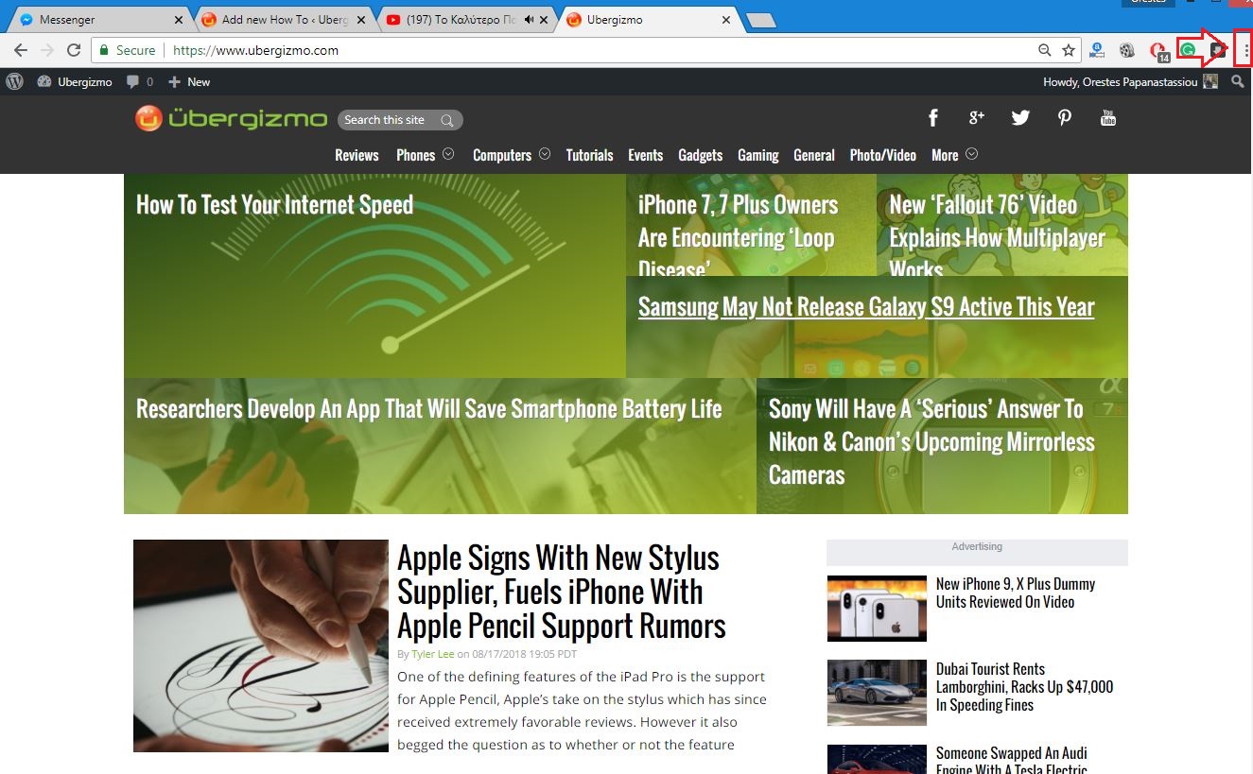Open the General menu item

coord(814,155)
